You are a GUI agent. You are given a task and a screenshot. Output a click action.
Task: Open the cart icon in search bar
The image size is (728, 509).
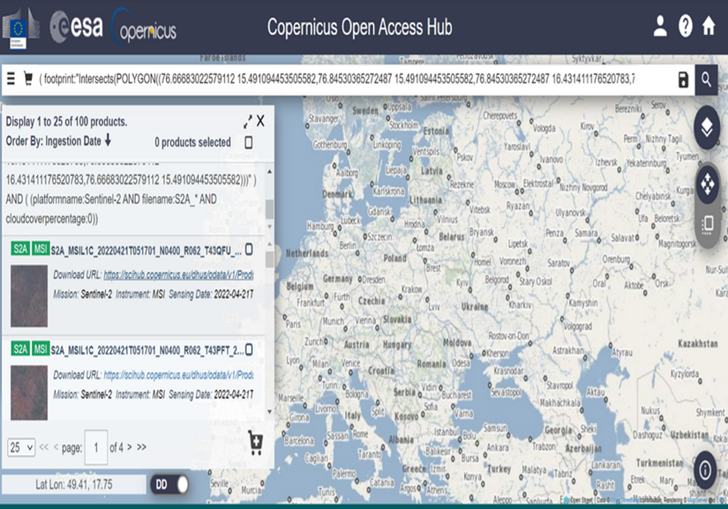[x=28, y=79]
